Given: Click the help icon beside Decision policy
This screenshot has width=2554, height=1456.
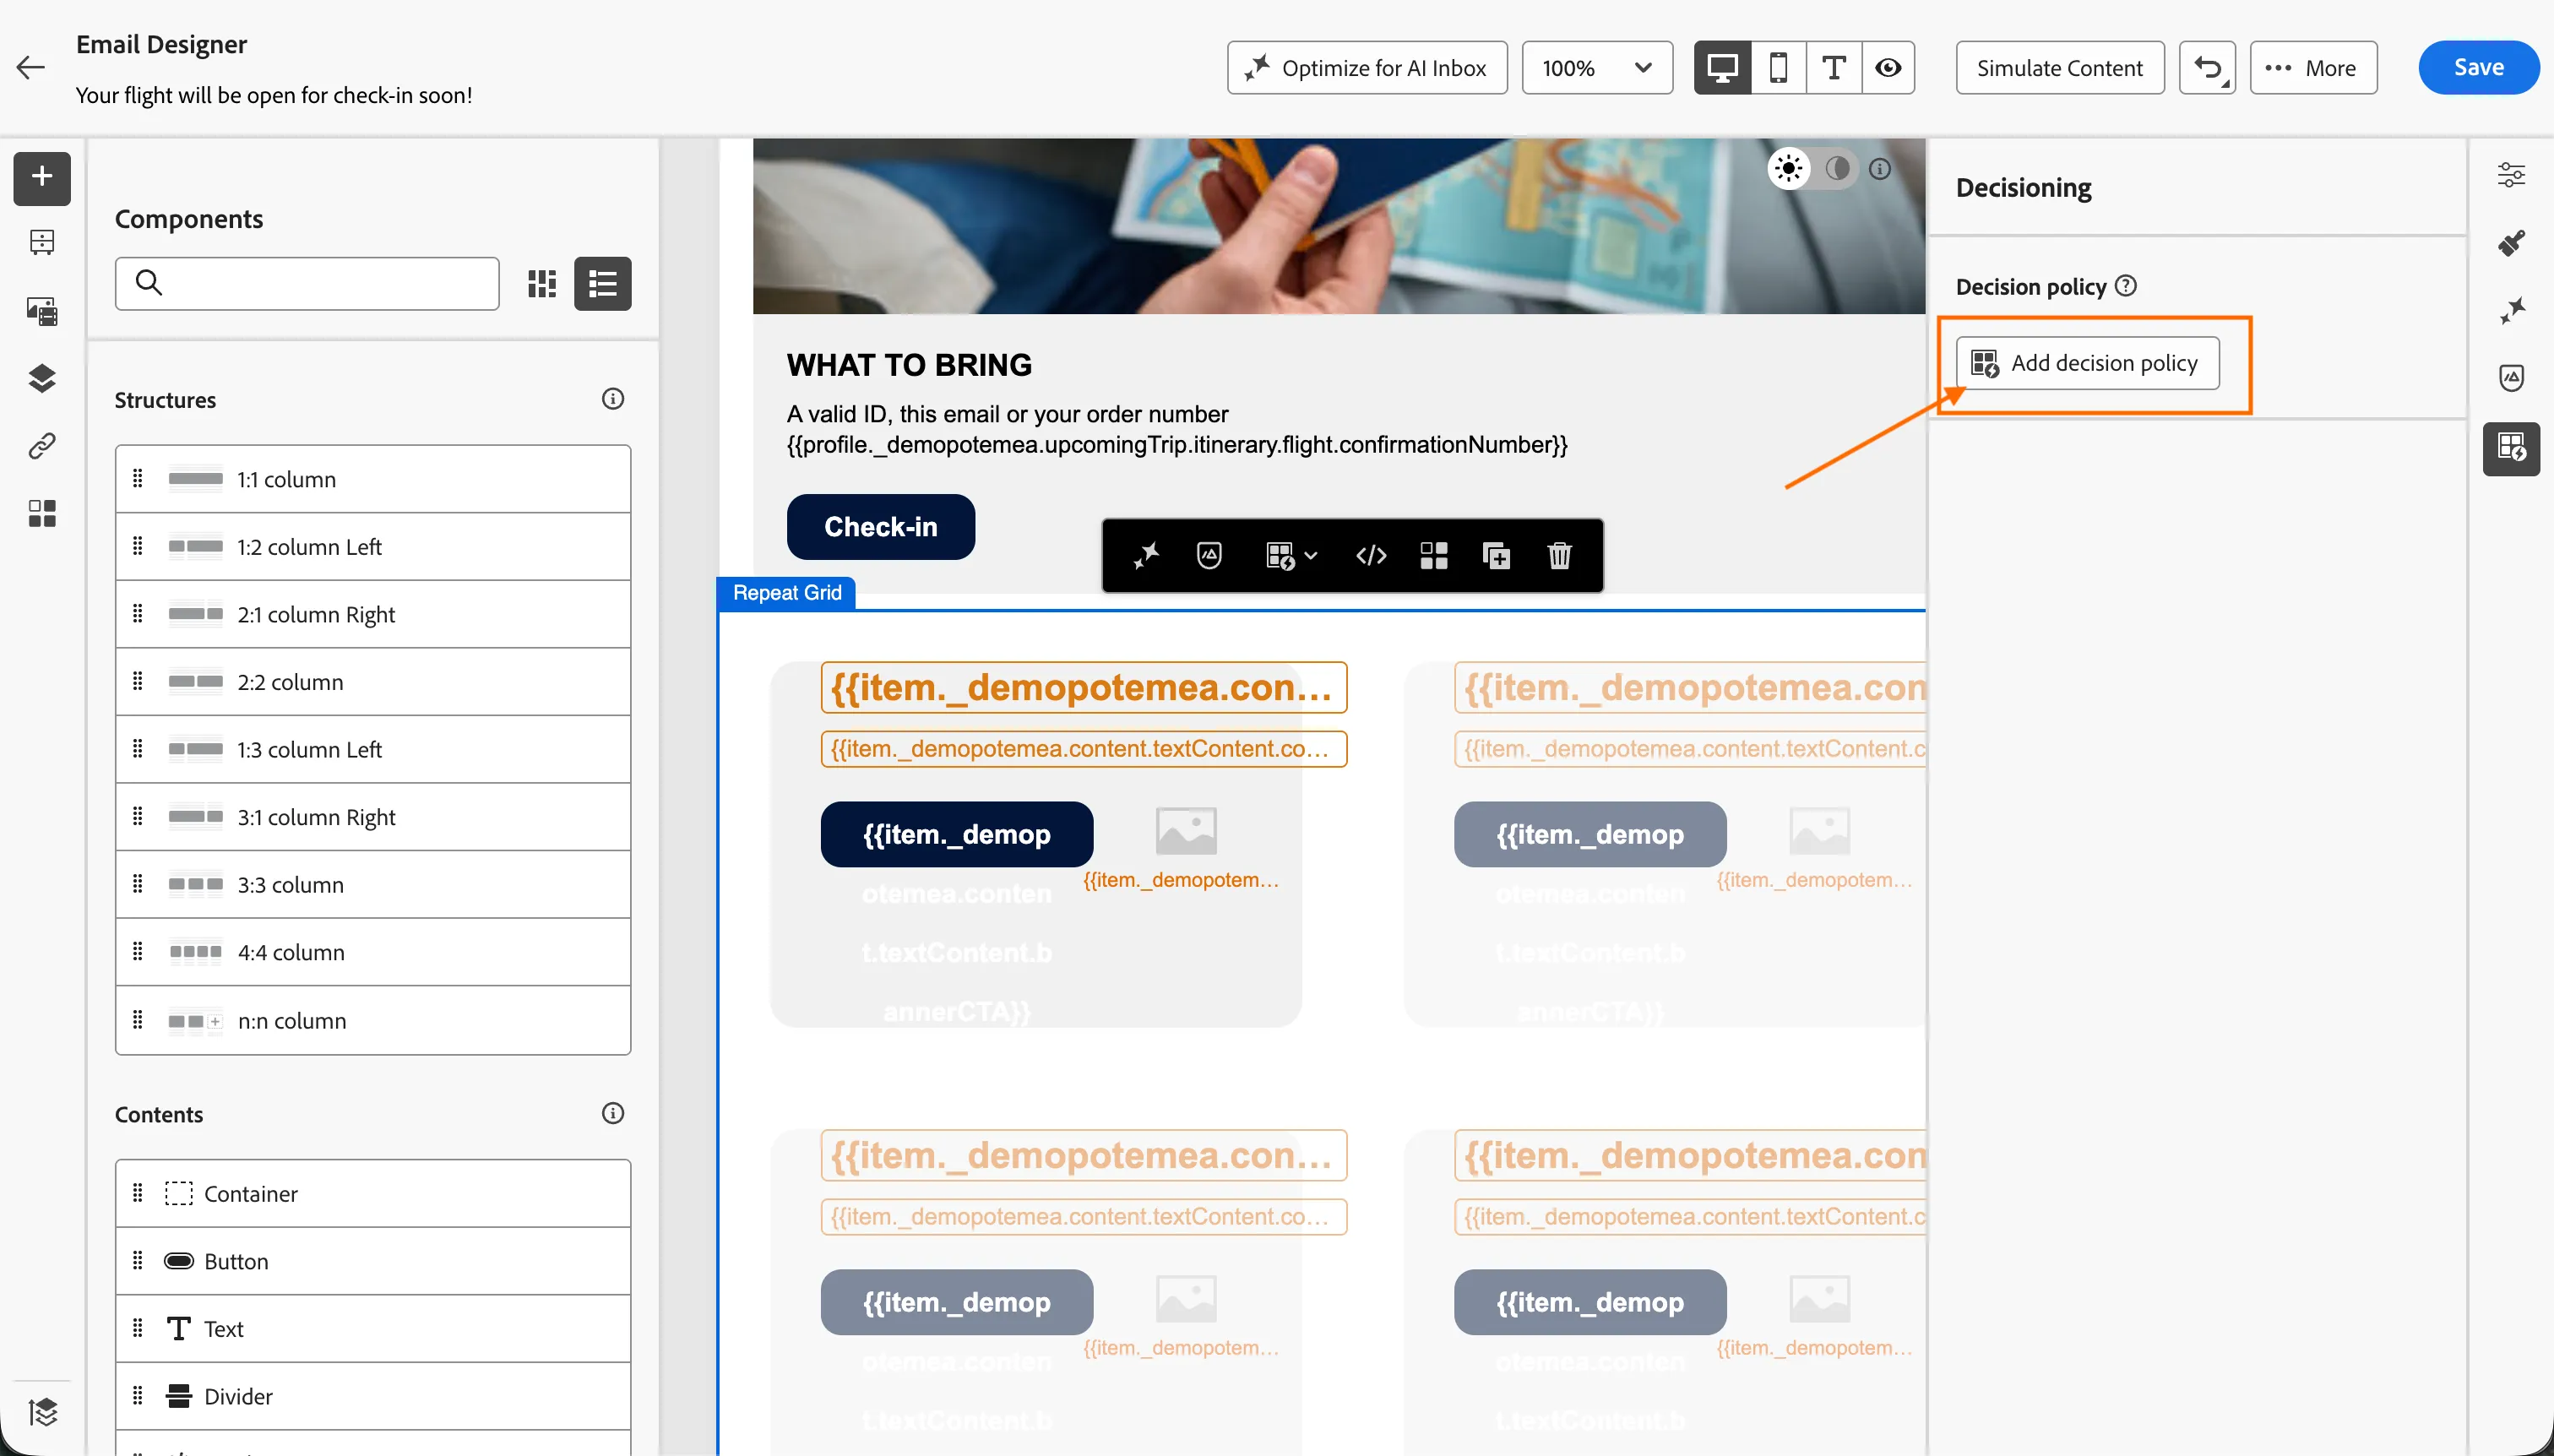Looking at the screenshot, I should 2126,286.
